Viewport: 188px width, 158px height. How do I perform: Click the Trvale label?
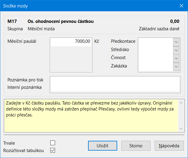pyautogui.click(x=9, y=143)
